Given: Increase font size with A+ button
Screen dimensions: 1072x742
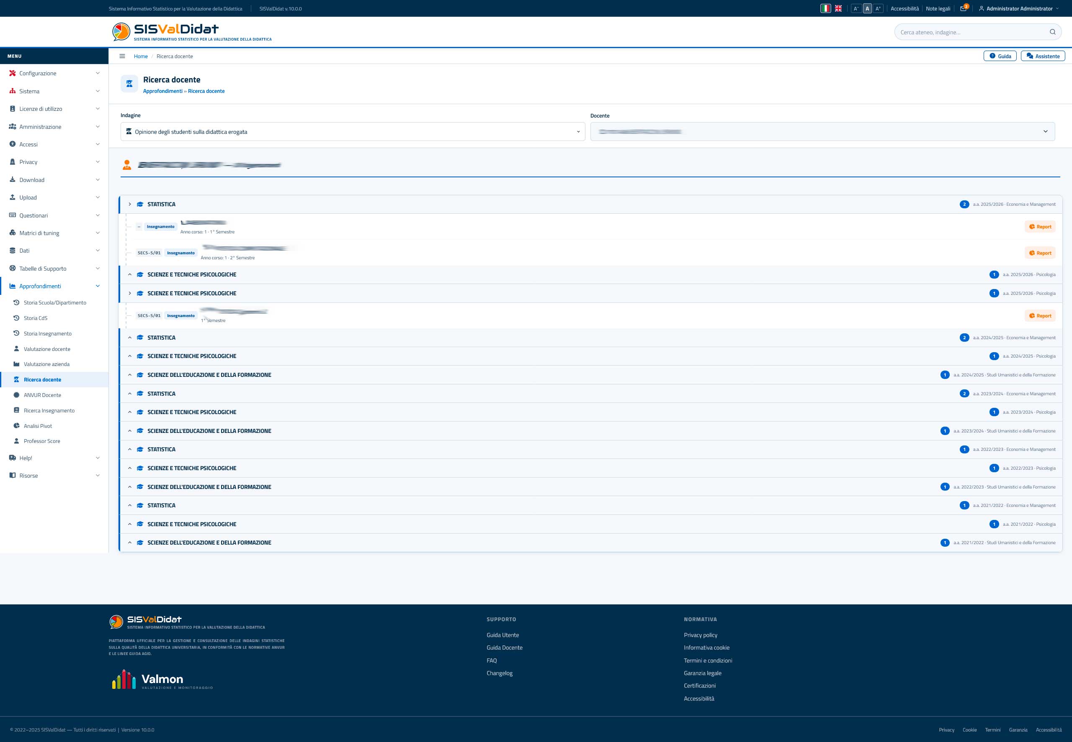Looking at the screenshot, I should (x=878, y=8).
